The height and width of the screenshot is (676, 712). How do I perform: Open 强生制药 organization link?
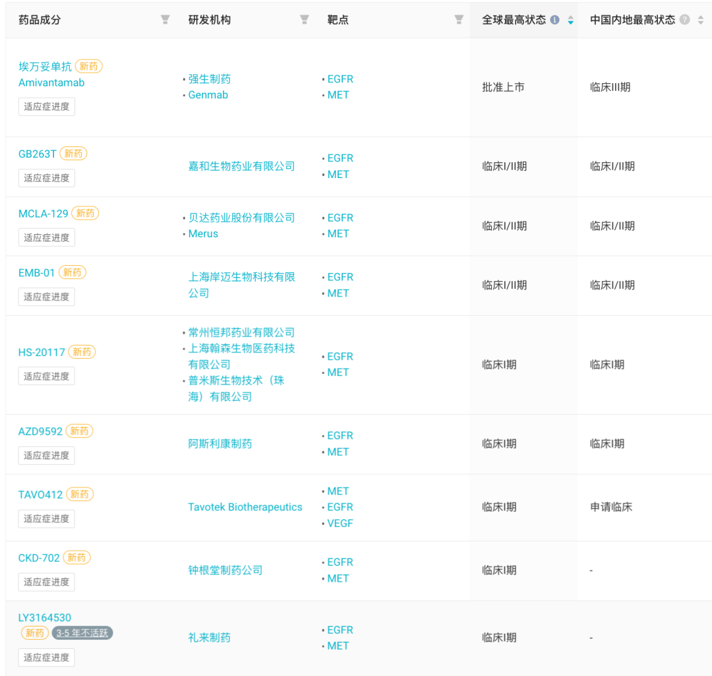point(210,79)
